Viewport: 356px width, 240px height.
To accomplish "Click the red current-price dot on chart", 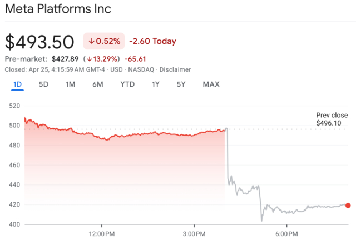I will pos(348,206).
